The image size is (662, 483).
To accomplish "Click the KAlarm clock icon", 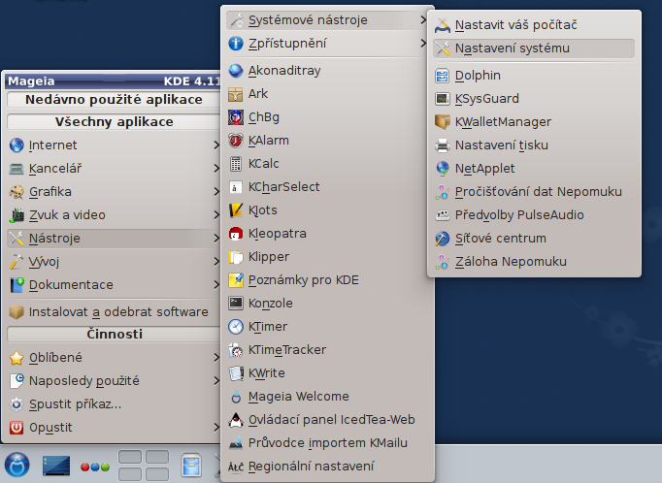I will click(236, 140).
